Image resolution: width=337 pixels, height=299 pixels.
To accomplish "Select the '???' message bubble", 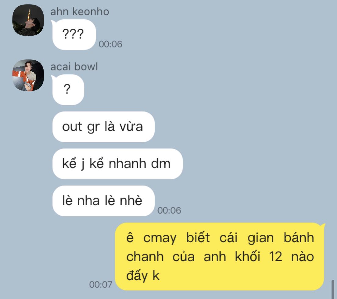I will (74, 34).
